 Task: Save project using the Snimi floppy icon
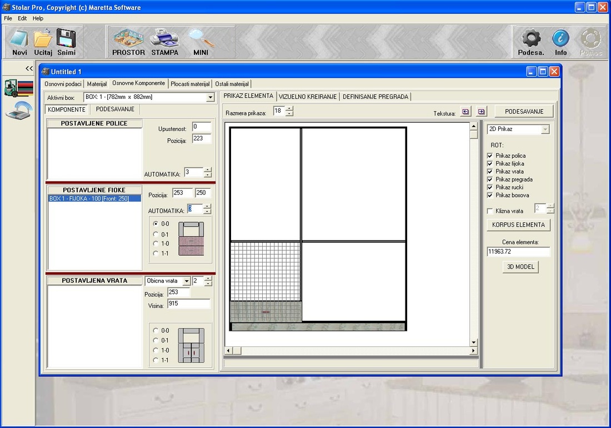pos(66,39)
